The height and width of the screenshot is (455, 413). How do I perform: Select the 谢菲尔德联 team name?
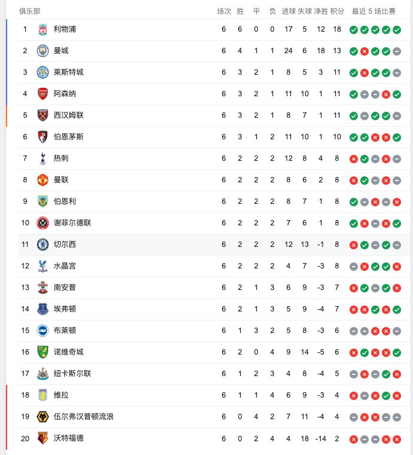pos(72,223)
